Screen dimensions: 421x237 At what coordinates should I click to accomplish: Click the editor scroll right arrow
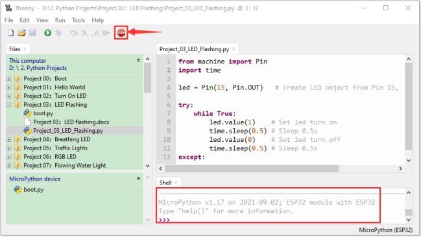tap(401, 168)
